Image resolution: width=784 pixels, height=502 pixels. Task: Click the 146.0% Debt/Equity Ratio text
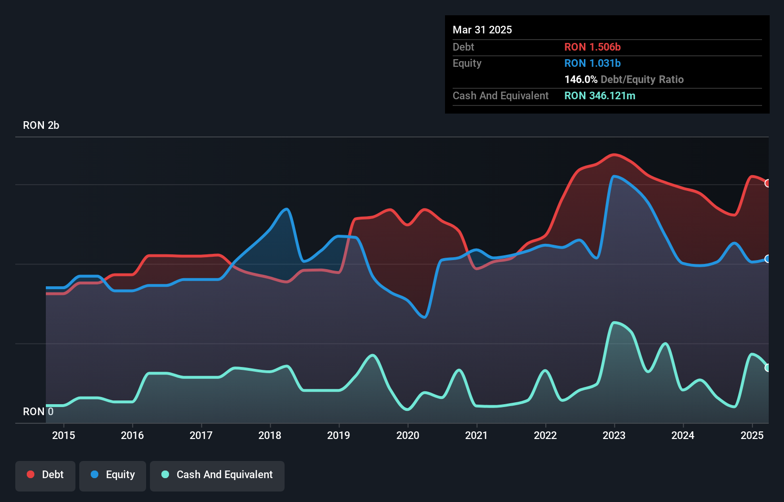coord(624,79)
